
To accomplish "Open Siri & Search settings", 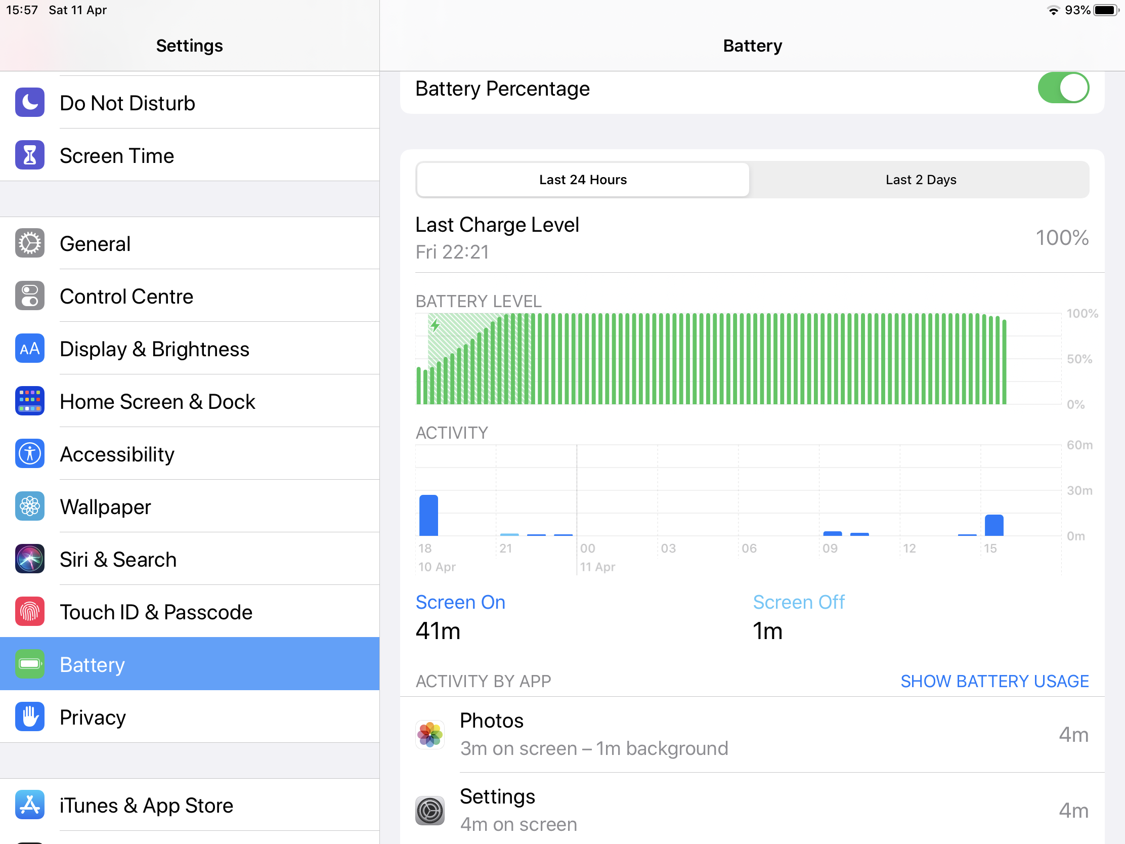I will pyautogui.click(x=118, y=560).
